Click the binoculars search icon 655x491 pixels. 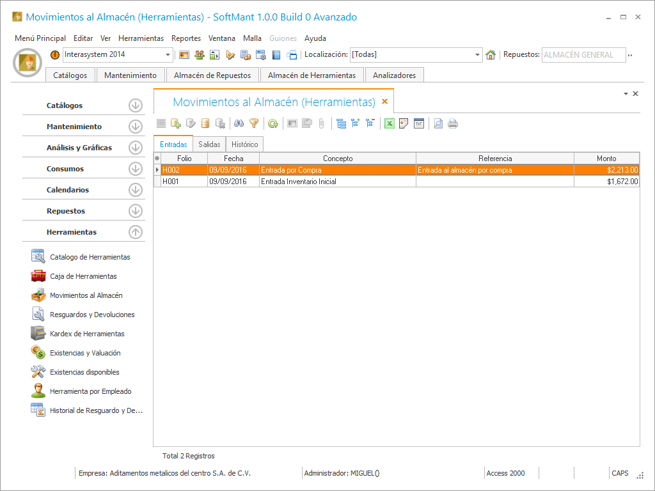[x=239, y=123]
